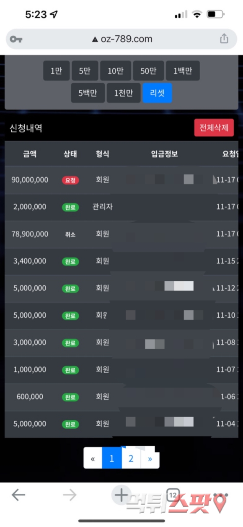Tap the key icon in address bar
The width and height of the screenshot is (243, 527).
[16, 39]
